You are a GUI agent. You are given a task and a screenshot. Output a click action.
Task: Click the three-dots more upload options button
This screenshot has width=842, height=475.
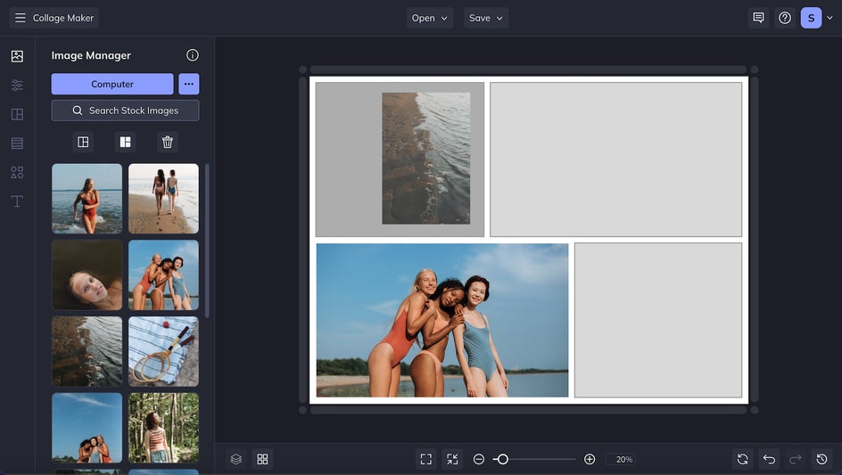pos(189,84)
